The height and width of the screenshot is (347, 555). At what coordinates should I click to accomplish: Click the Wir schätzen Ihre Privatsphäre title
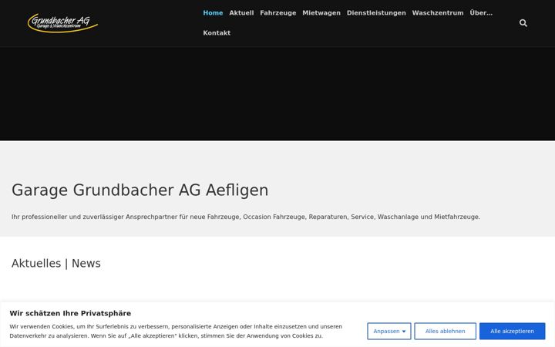[x=70, y=313]
